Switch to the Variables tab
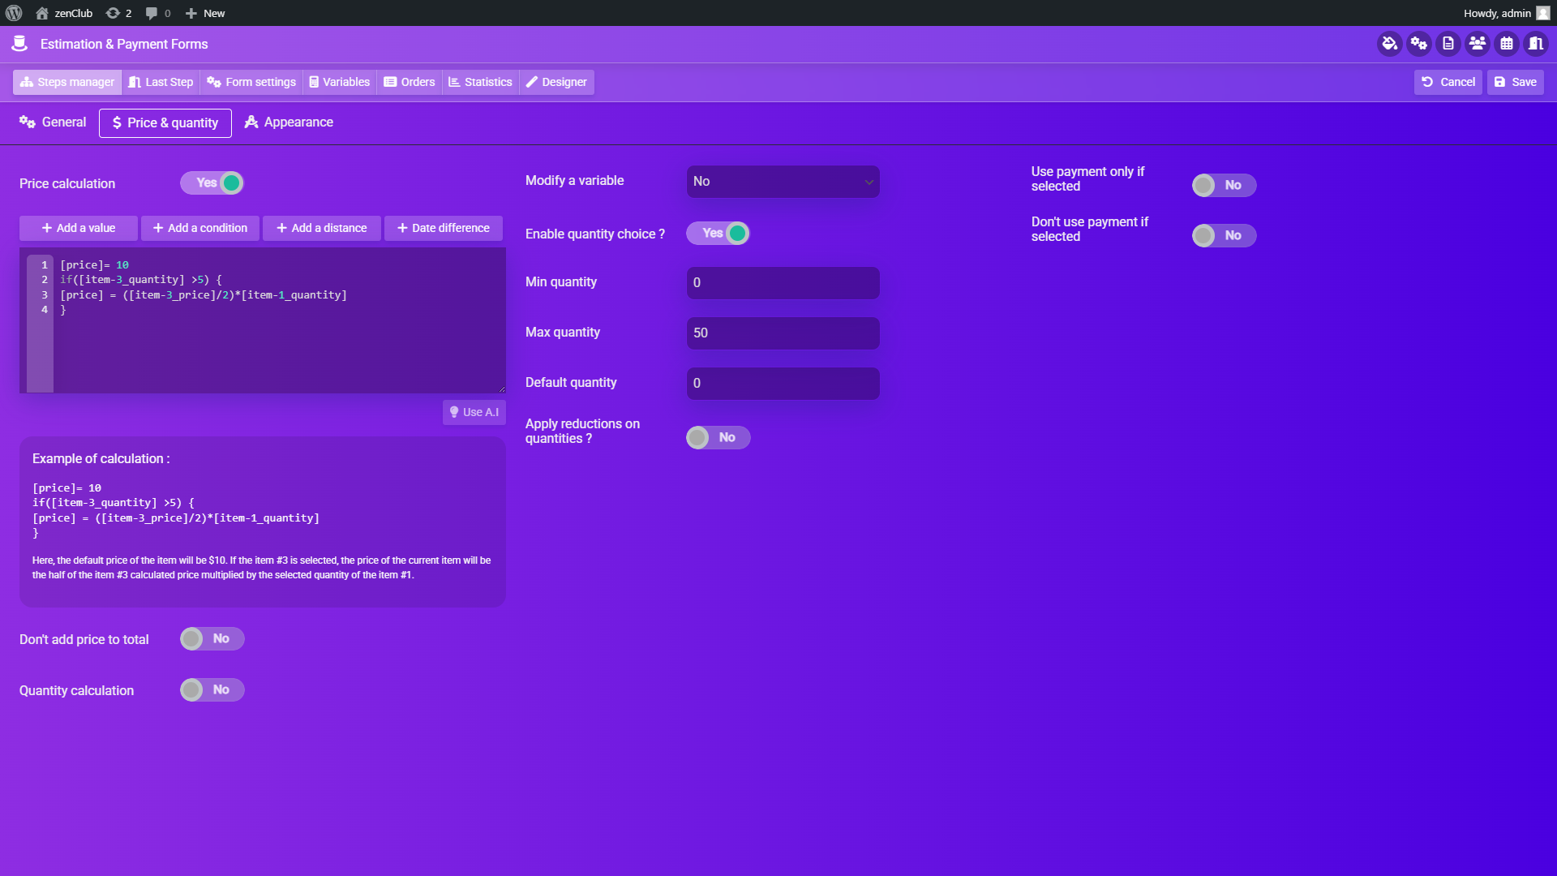The width and height of the screenshot is (1557, 876). click(340, 82)
